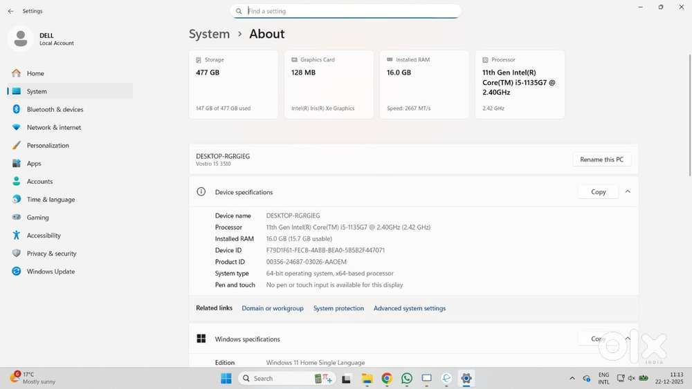The width and height of the screenshot is (692, 389).
Task: Launch Google Chrome from the taskbar
Action: [387, 379]
